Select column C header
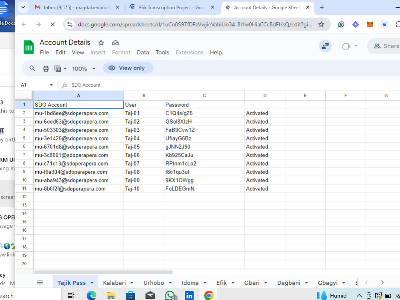400x300 pixels. pyautogui.click(x=204, y=96)
